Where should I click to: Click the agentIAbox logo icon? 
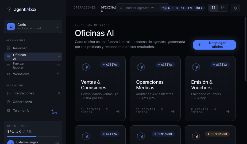(9, 9)
